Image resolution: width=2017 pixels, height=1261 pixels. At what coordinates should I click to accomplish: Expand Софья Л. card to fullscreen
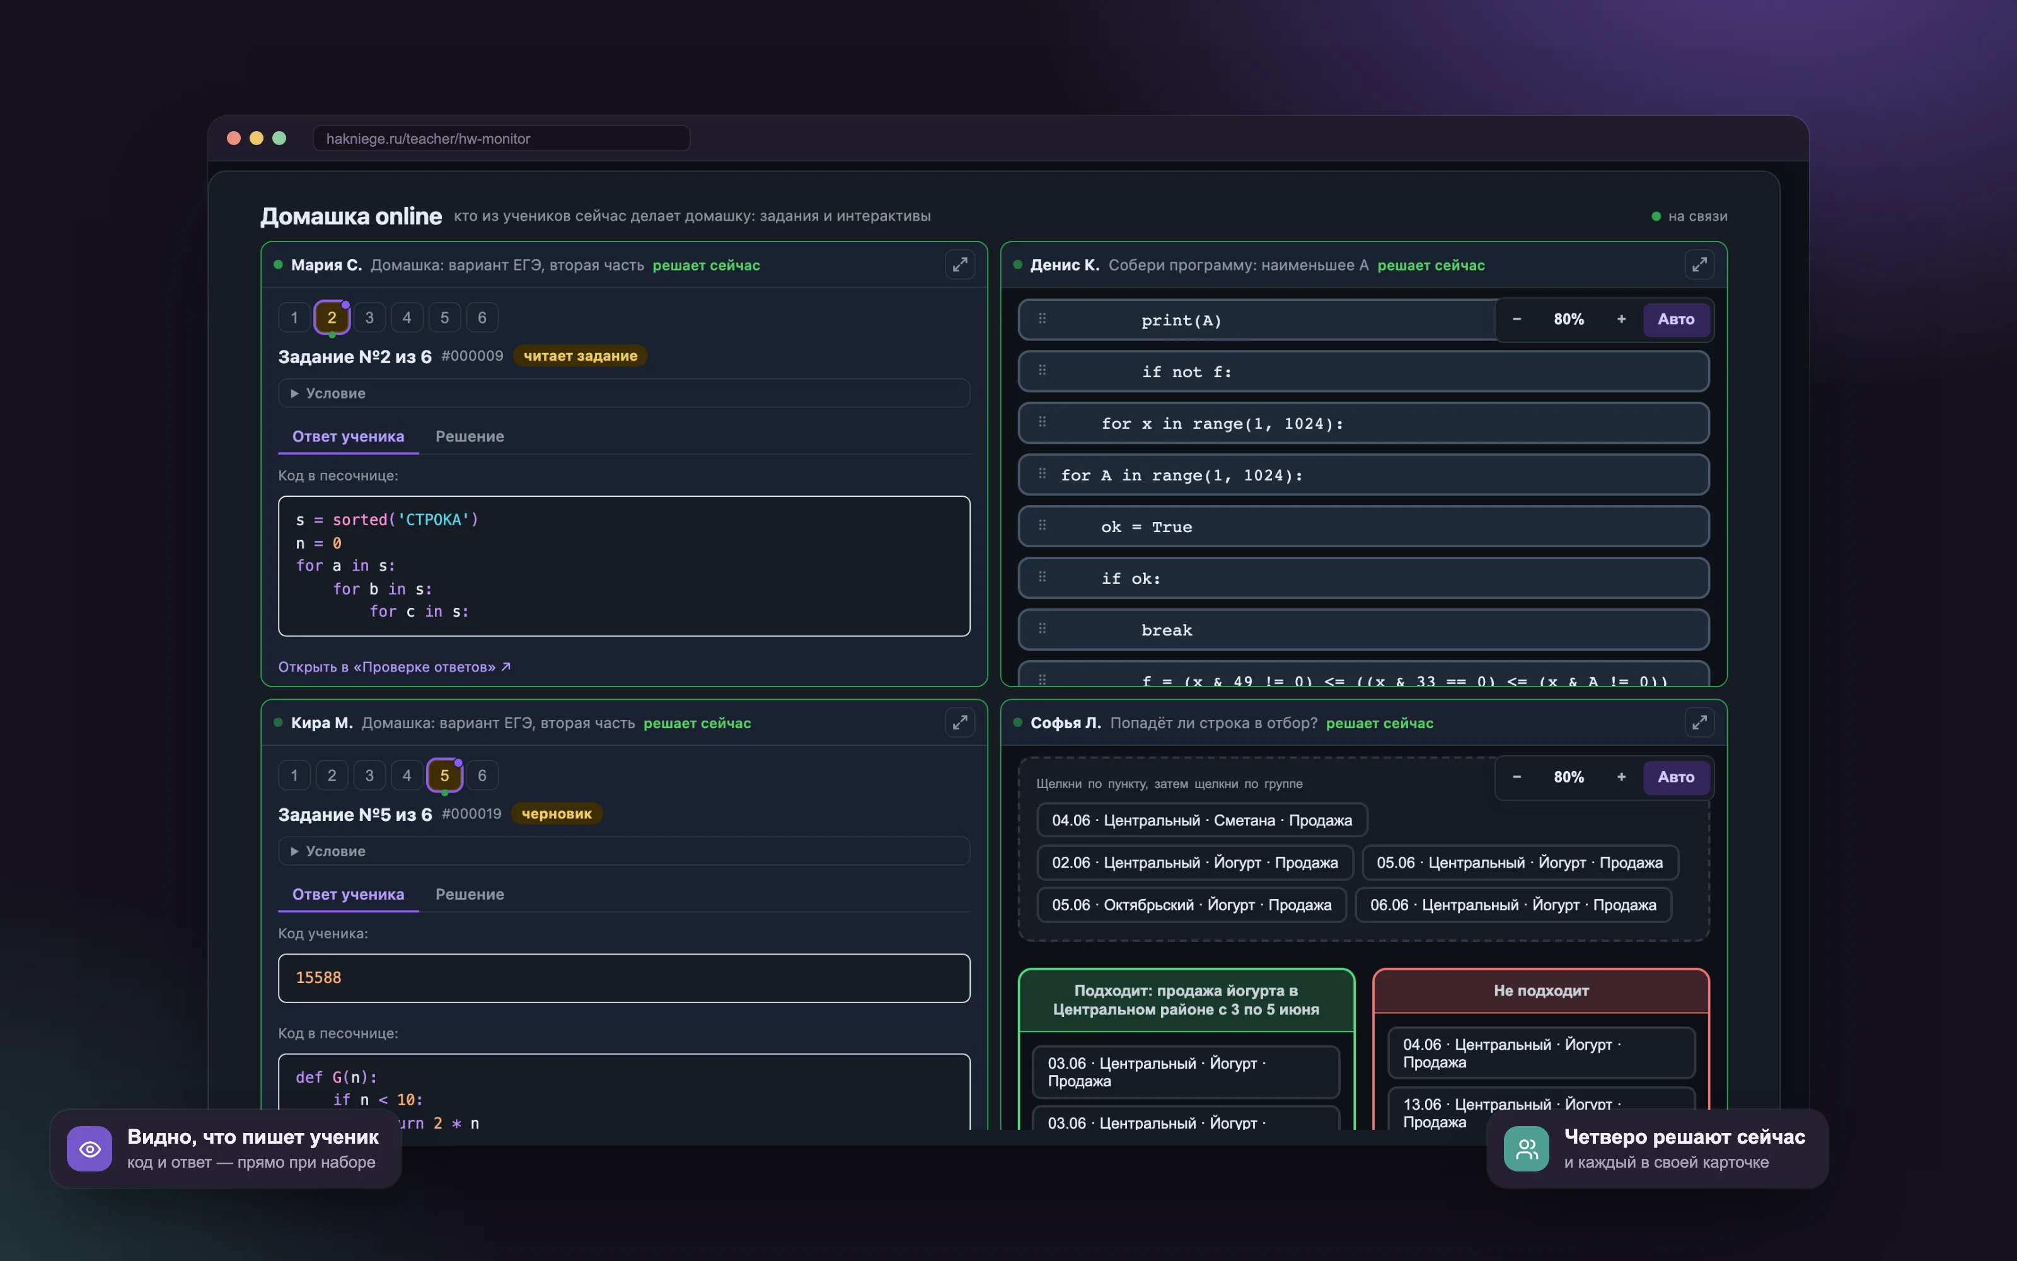pyautogui.click(x=1699, y=723)
